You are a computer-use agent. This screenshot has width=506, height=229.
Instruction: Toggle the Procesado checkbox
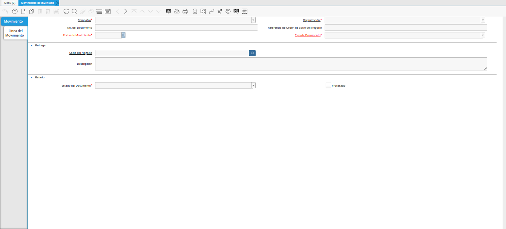pyautogui.click(x=328, y=85)
